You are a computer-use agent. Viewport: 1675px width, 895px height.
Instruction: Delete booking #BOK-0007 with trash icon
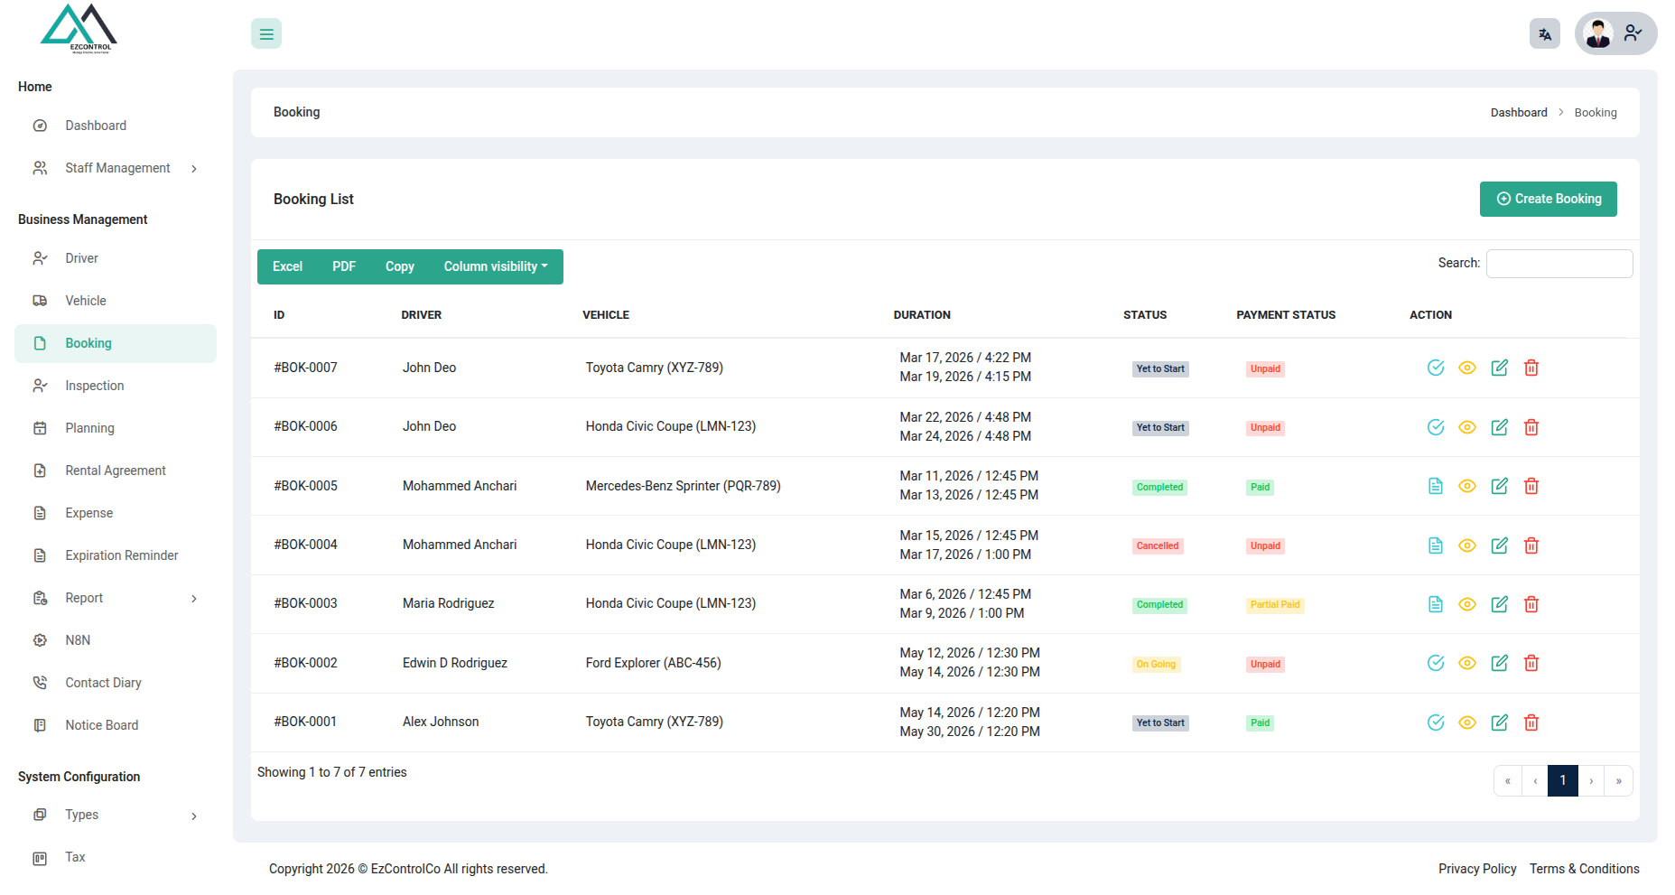pos(1531,368)
